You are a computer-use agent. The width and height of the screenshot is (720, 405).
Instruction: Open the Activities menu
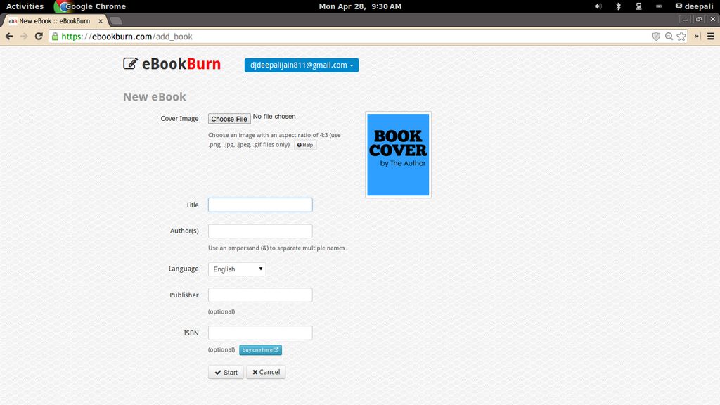click(x=24, y=6)
